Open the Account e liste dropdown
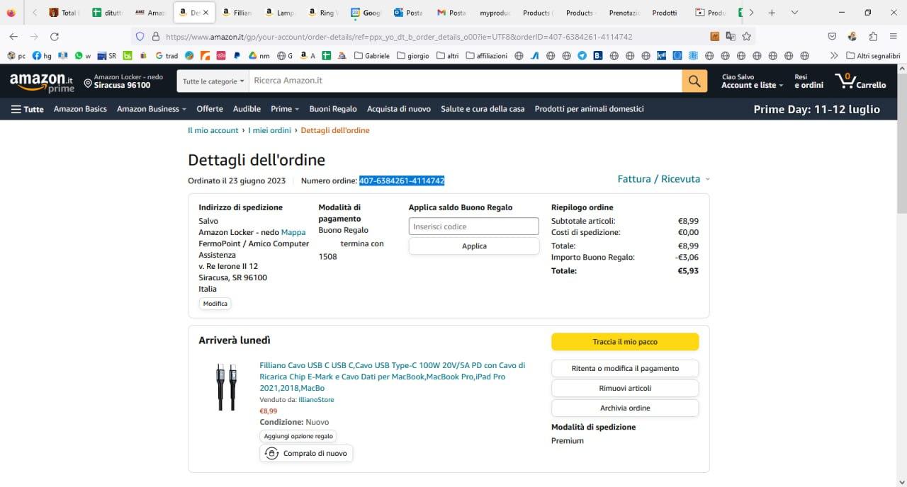907x487 pixels. pos(752,85)
